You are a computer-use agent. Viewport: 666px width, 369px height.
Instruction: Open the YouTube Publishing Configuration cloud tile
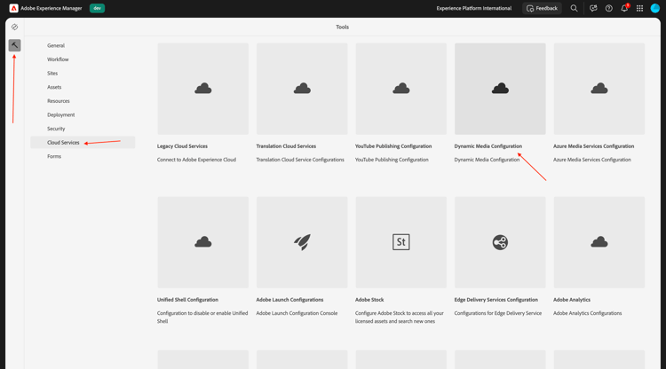point(401,89)
